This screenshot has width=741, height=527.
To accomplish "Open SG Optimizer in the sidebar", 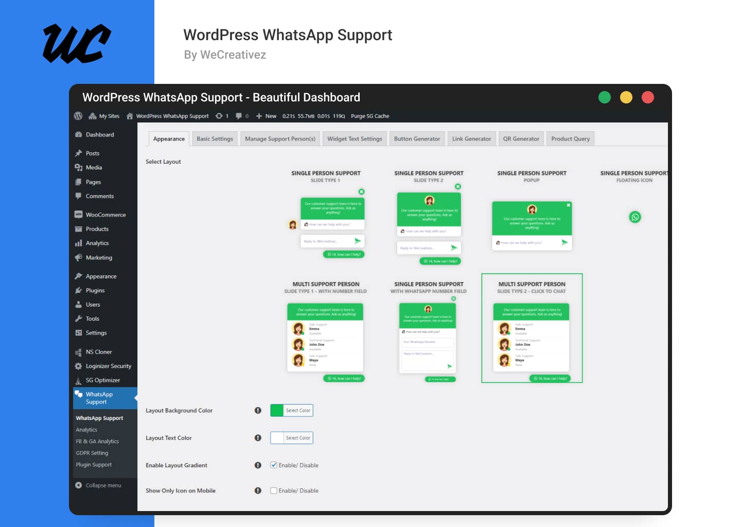I will point(103,380).
